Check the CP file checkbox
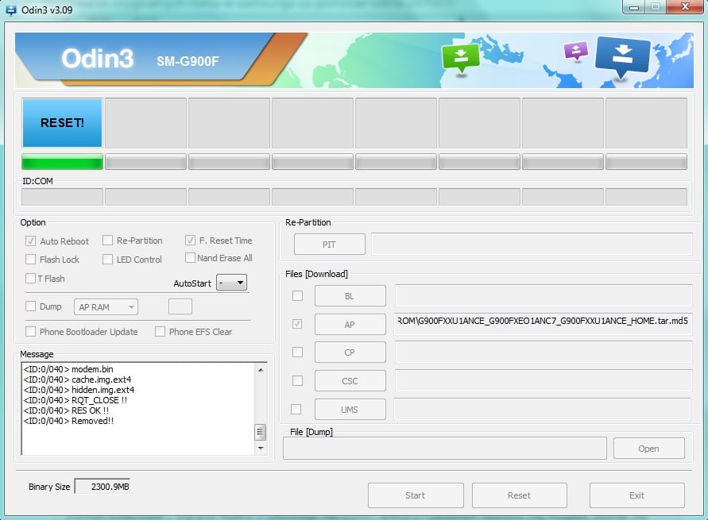The image size is (708, 520). [297, 352]
